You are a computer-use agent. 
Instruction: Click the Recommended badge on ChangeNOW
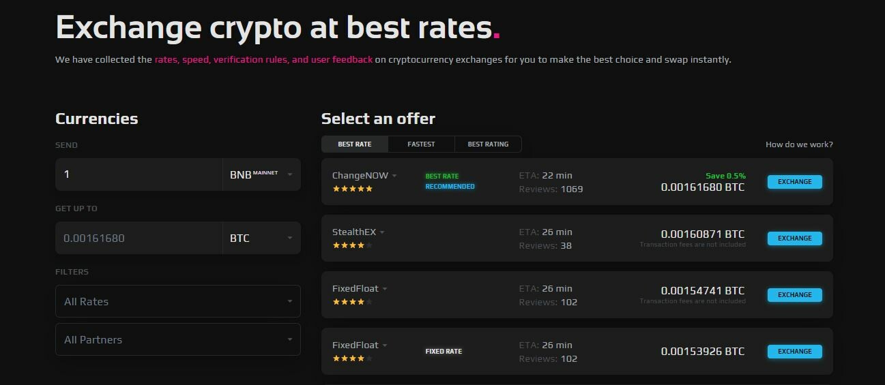pos(450,187)
